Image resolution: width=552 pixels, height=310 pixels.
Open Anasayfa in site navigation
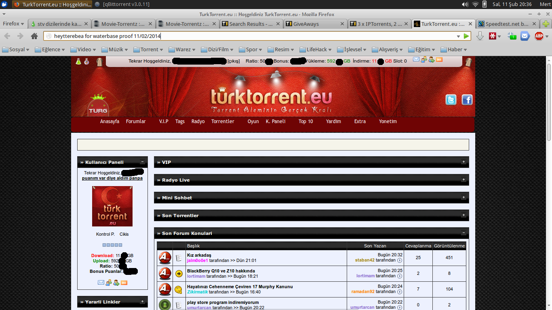(x=110, y=121)
